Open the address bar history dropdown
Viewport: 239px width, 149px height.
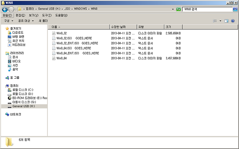coord(173,9)
